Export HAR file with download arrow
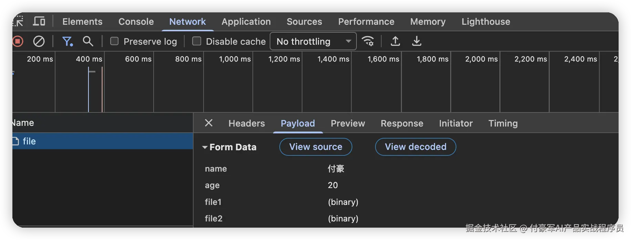The height and width of the screenshot is (240, 631). coord(417,41)
